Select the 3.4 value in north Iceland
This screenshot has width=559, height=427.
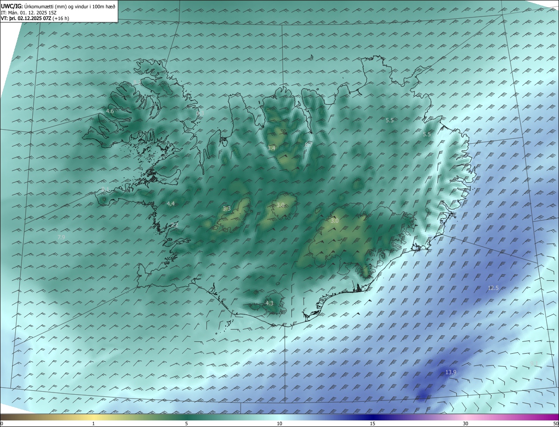[272, 148]
